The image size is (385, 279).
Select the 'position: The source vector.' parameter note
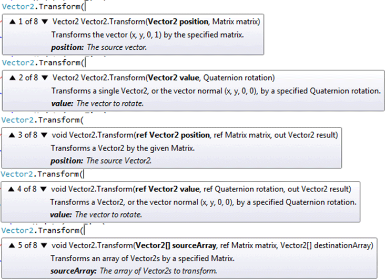pyautogui.click(x=98, y=47)
